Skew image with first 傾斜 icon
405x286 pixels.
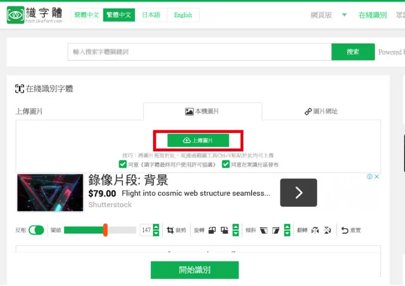264,230
